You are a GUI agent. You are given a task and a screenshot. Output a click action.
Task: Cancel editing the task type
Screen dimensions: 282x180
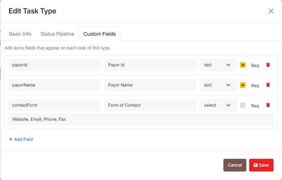point(235,165)
